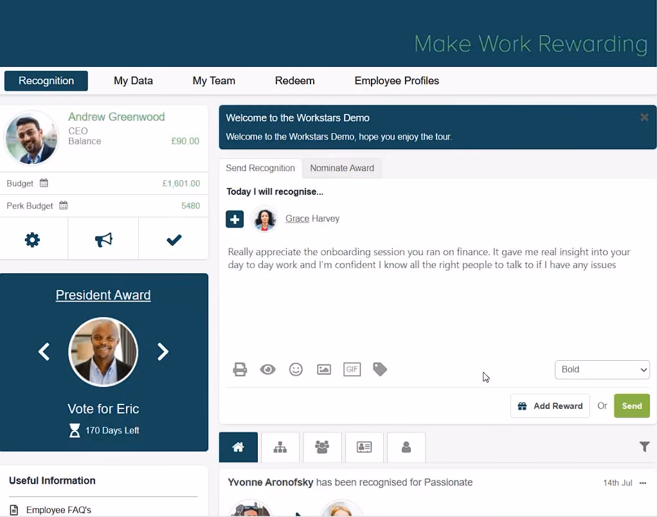Send the recognition message

(632, 406)
